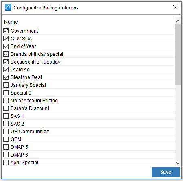
Task: Close the Configurator Pricing Columns dialog
Action: point(175,7)
